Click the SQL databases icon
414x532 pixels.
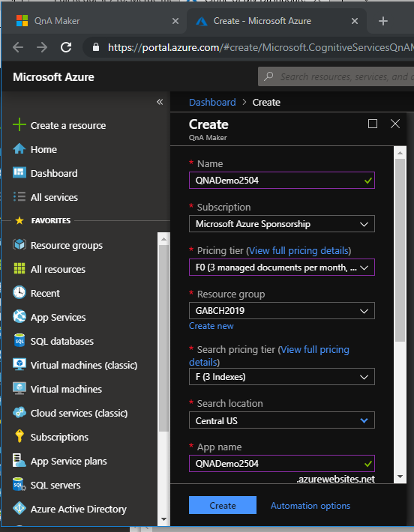(19, 341)
